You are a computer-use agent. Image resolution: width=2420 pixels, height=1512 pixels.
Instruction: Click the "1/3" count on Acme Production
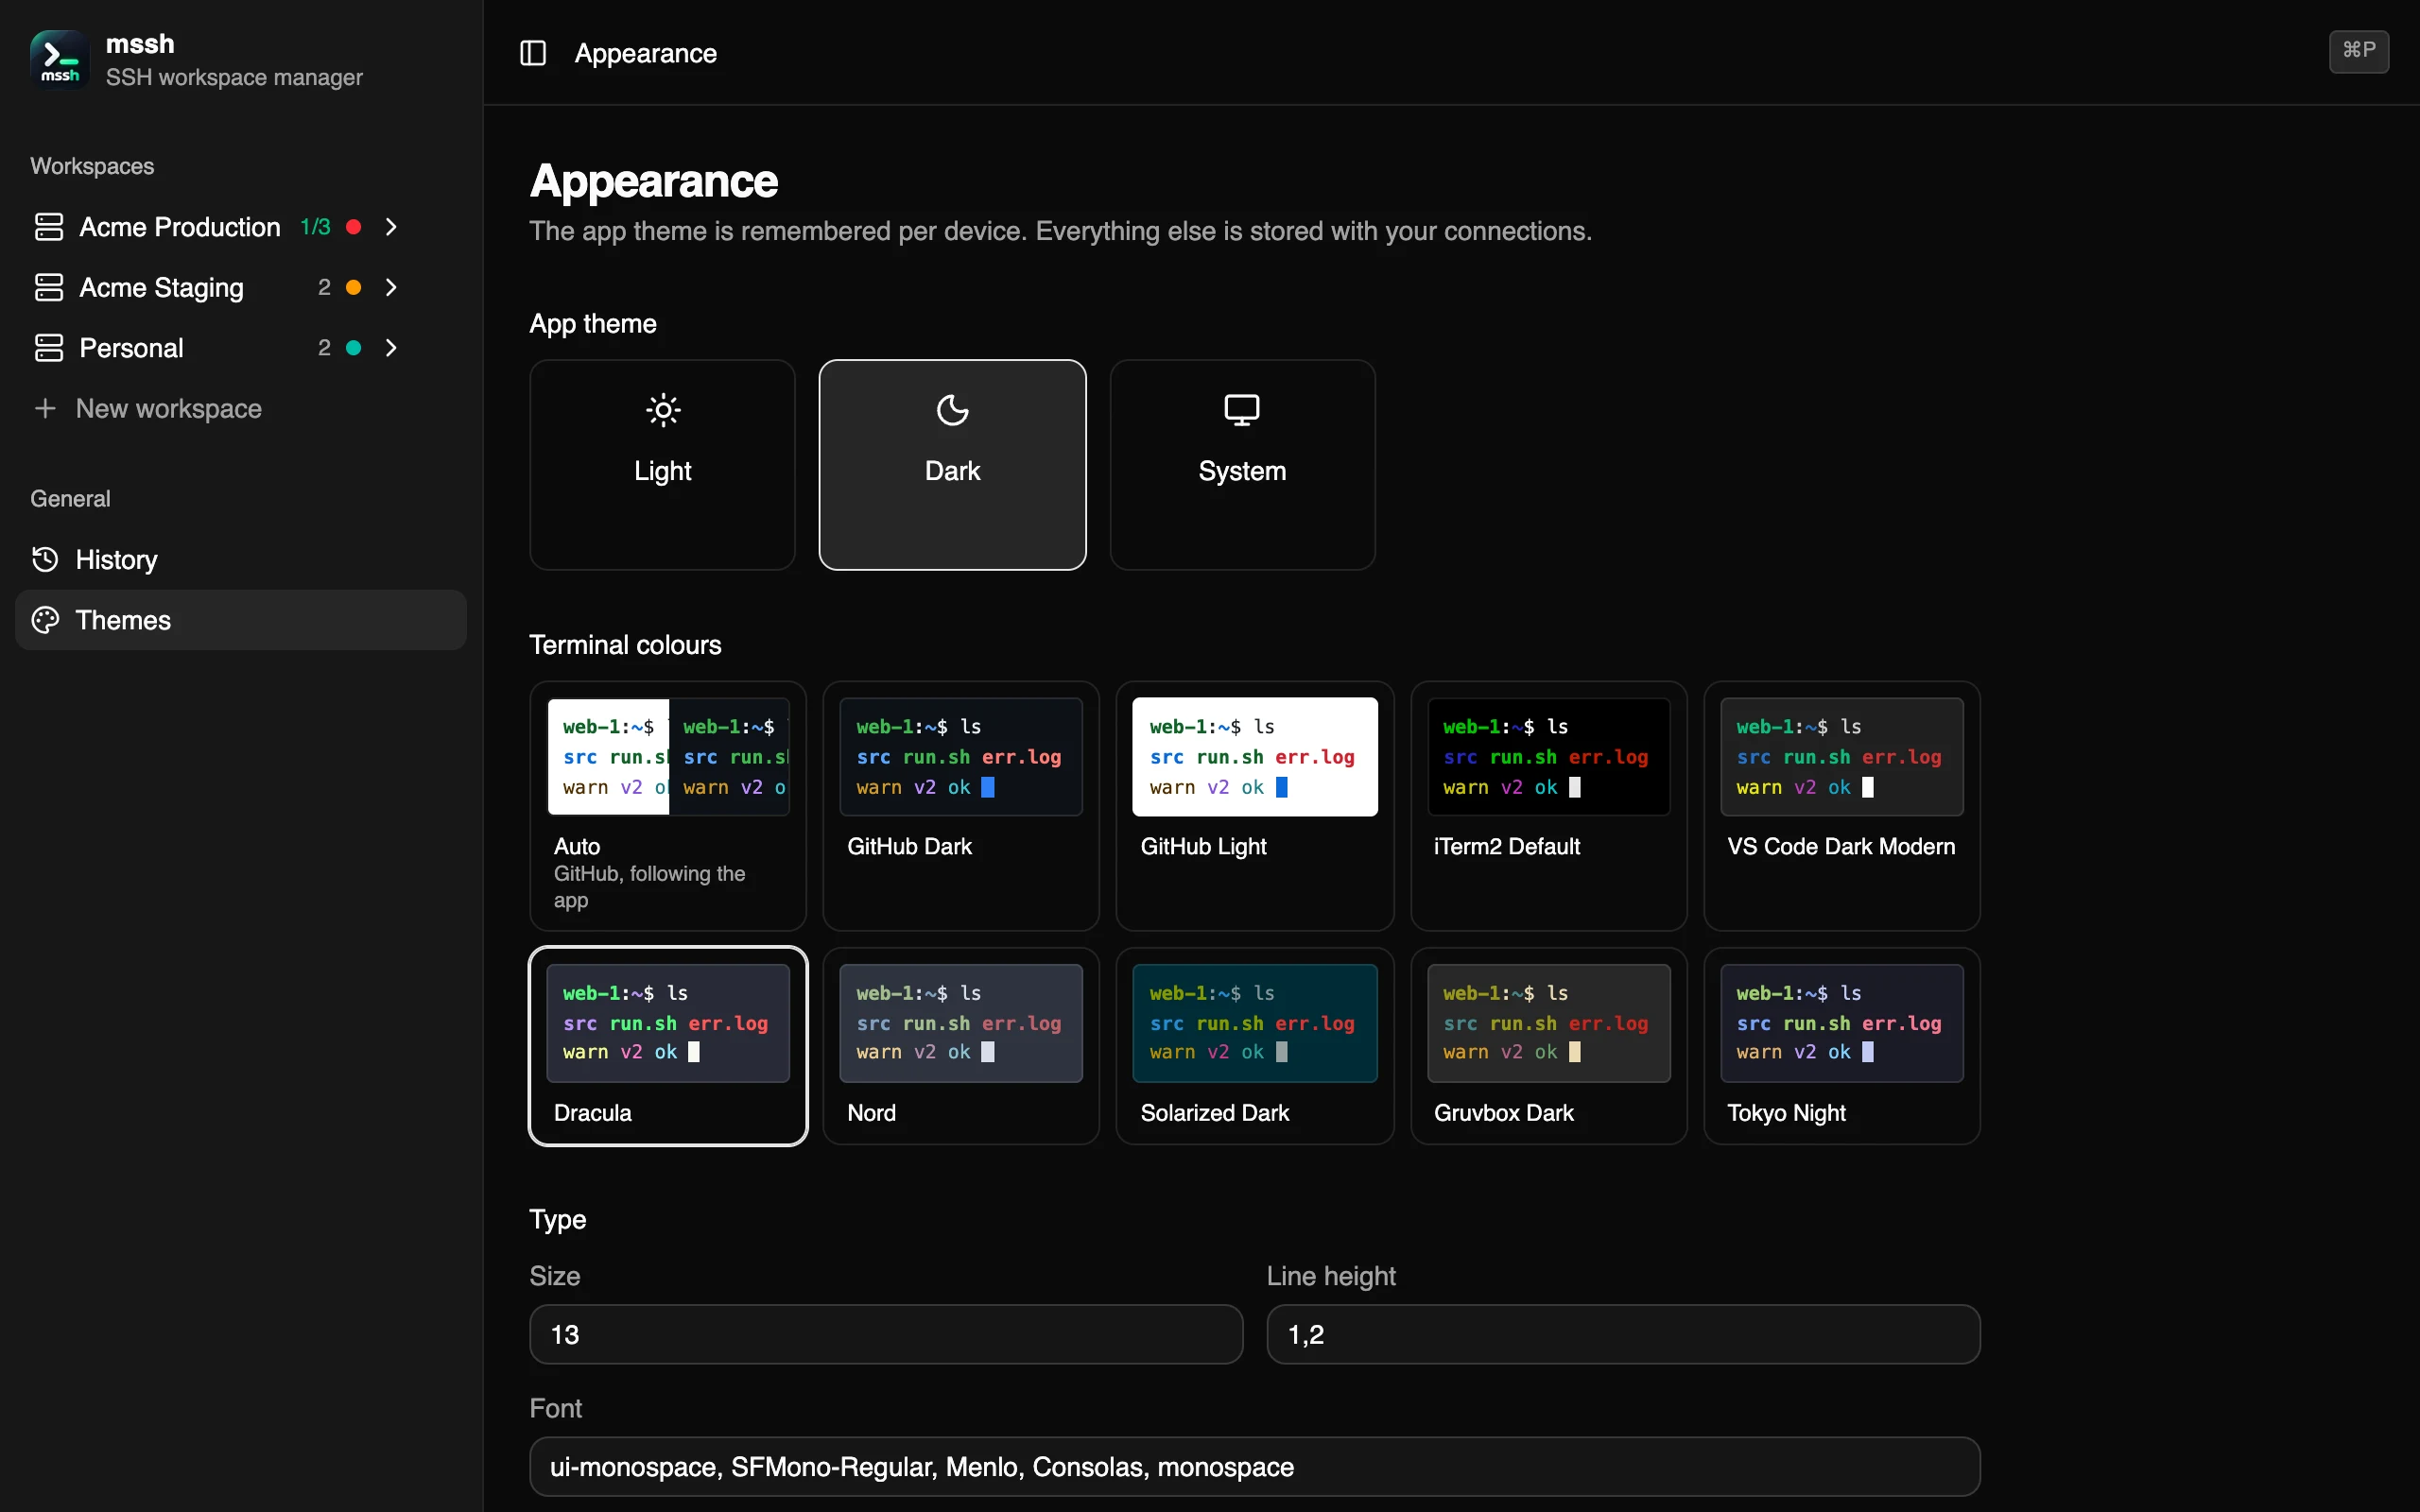(x=315, y=227)
